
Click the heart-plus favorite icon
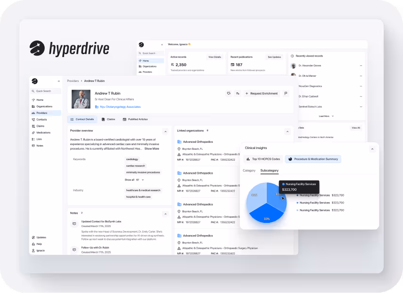click(229, 93)
